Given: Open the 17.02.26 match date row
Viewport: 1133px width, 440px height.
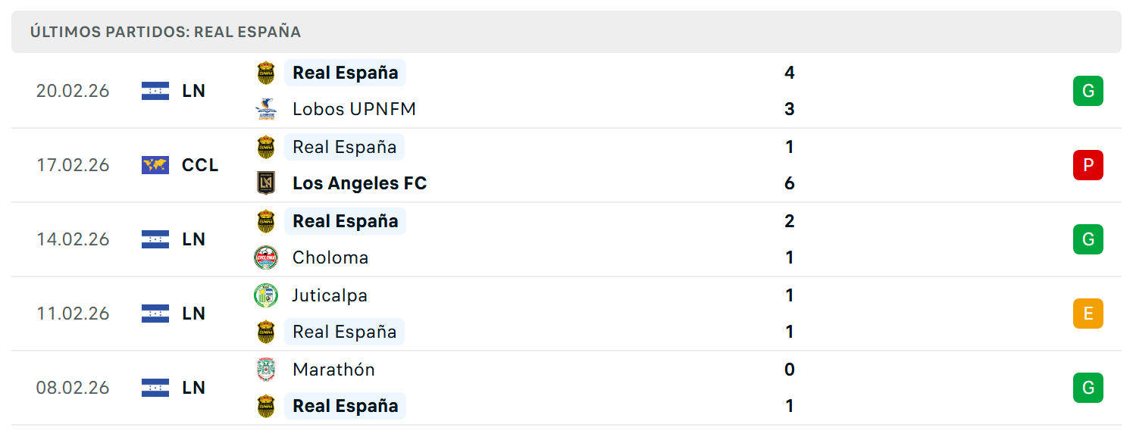Looking at the screenshot, I should click(566, 165).
